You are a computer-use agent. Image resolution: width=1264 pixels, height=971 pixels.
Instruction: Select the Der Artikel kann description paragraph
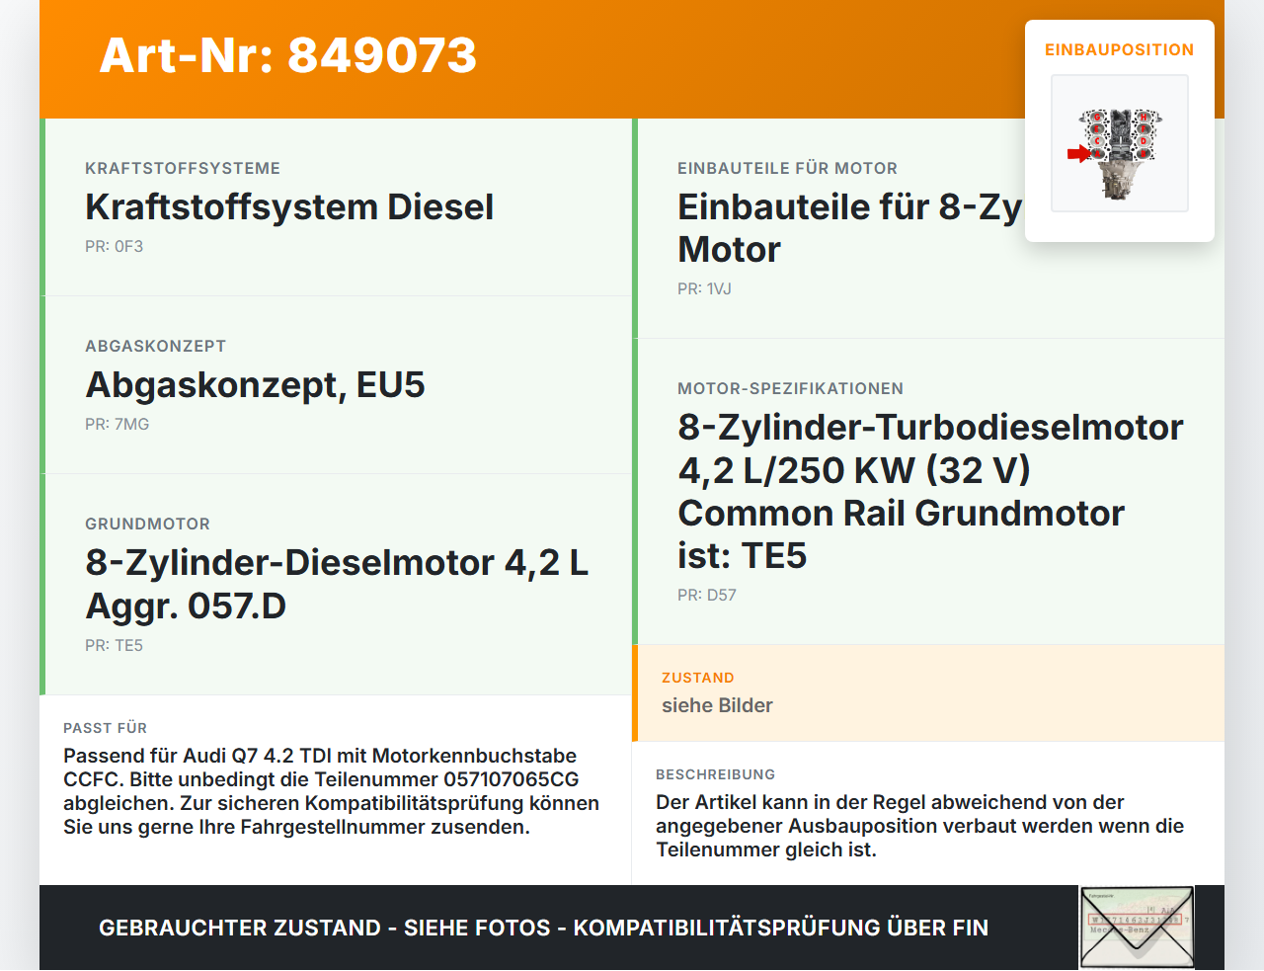click(920, 827)
